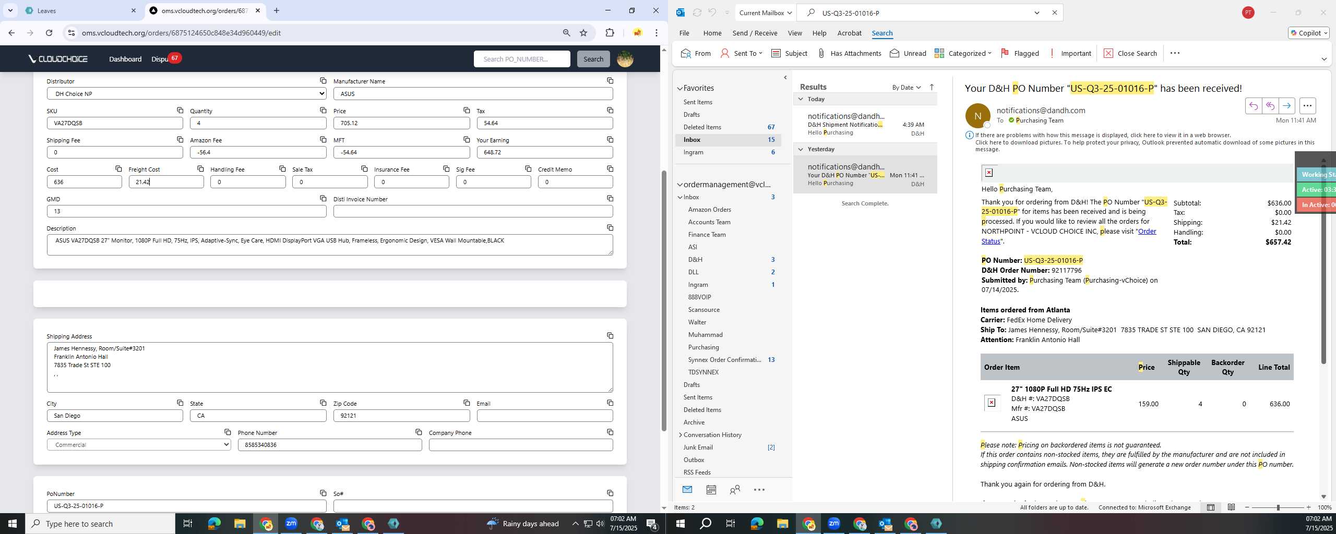The width and height of the screenshot is (1336, 534).
Task: Collapse the Favorites folder group
Action: tap(680, 88)
